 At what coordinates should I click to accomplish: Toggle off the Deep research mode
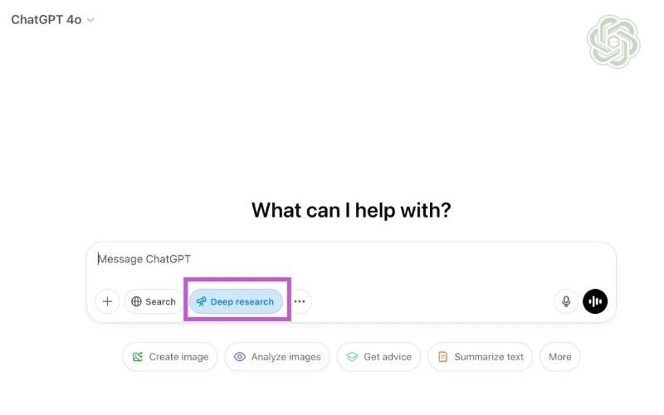(x=236, y=301)
